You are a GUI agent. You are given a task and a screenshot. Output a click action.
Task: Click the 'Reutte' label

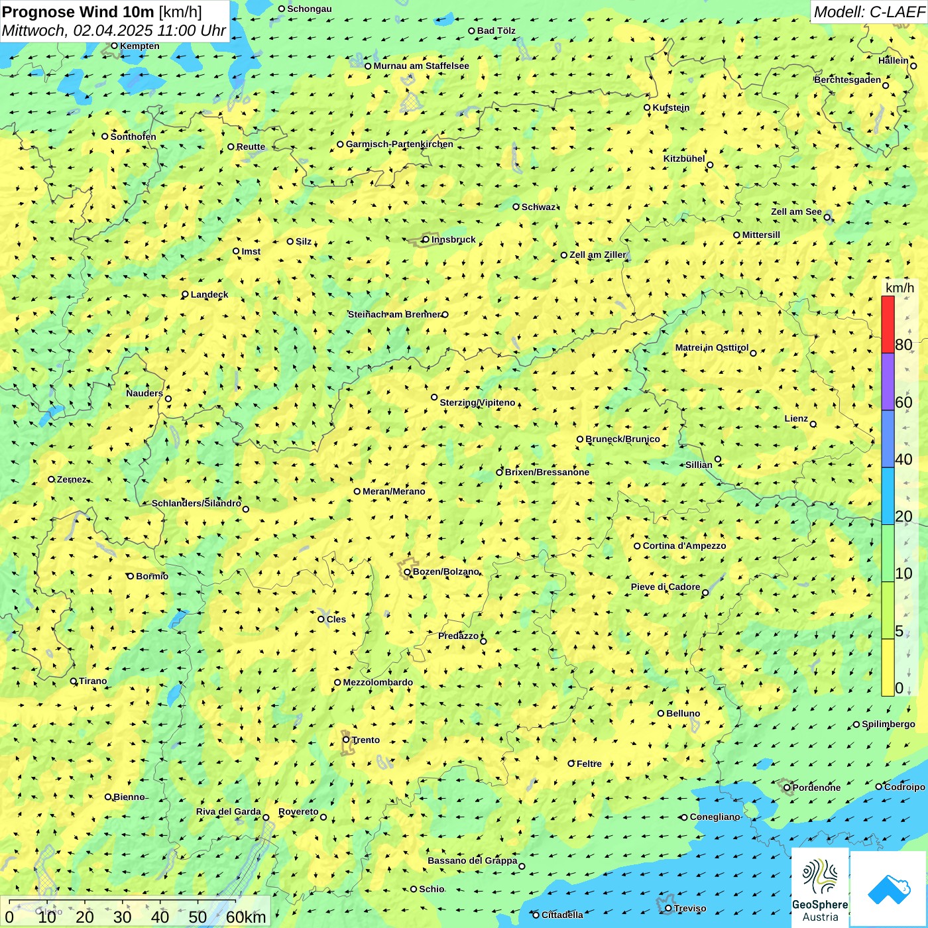point(251,146)
